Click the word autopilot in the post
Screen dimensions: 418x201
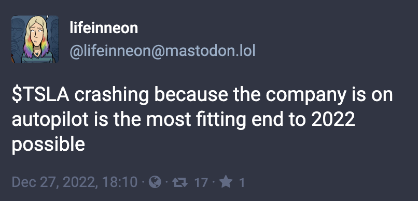(x=50, y=120)
